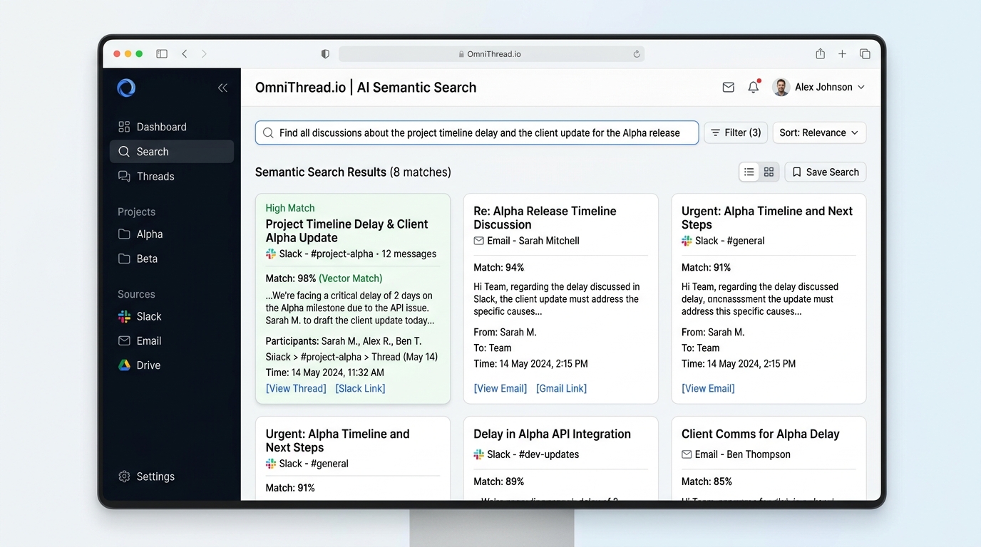Open the mail inbox icon in the header
The height and width of the screenshot is (547, 981).
point(728,87)
